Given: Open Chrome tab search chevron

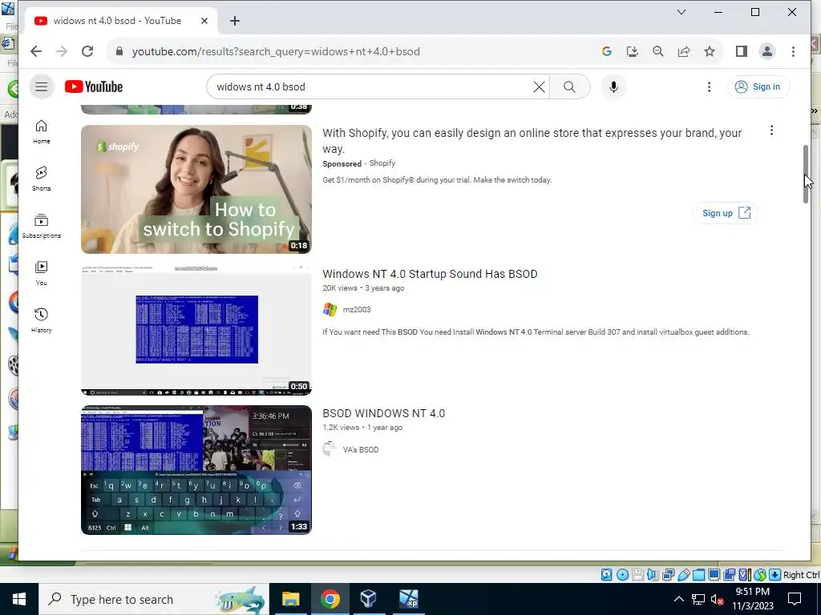Looking at the screenshot, I should pos(681,12).
